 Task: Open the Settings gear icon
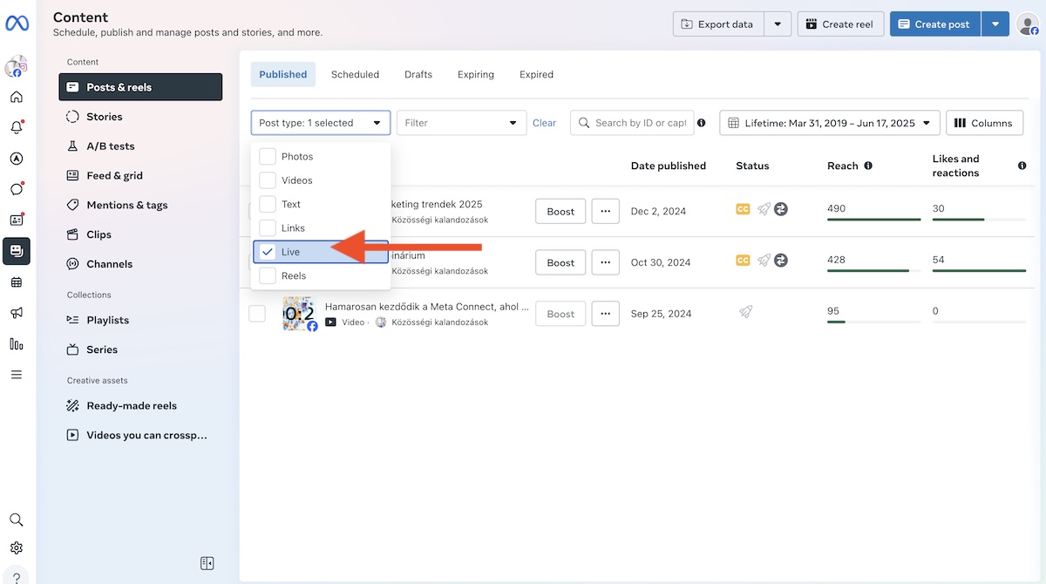17,548
